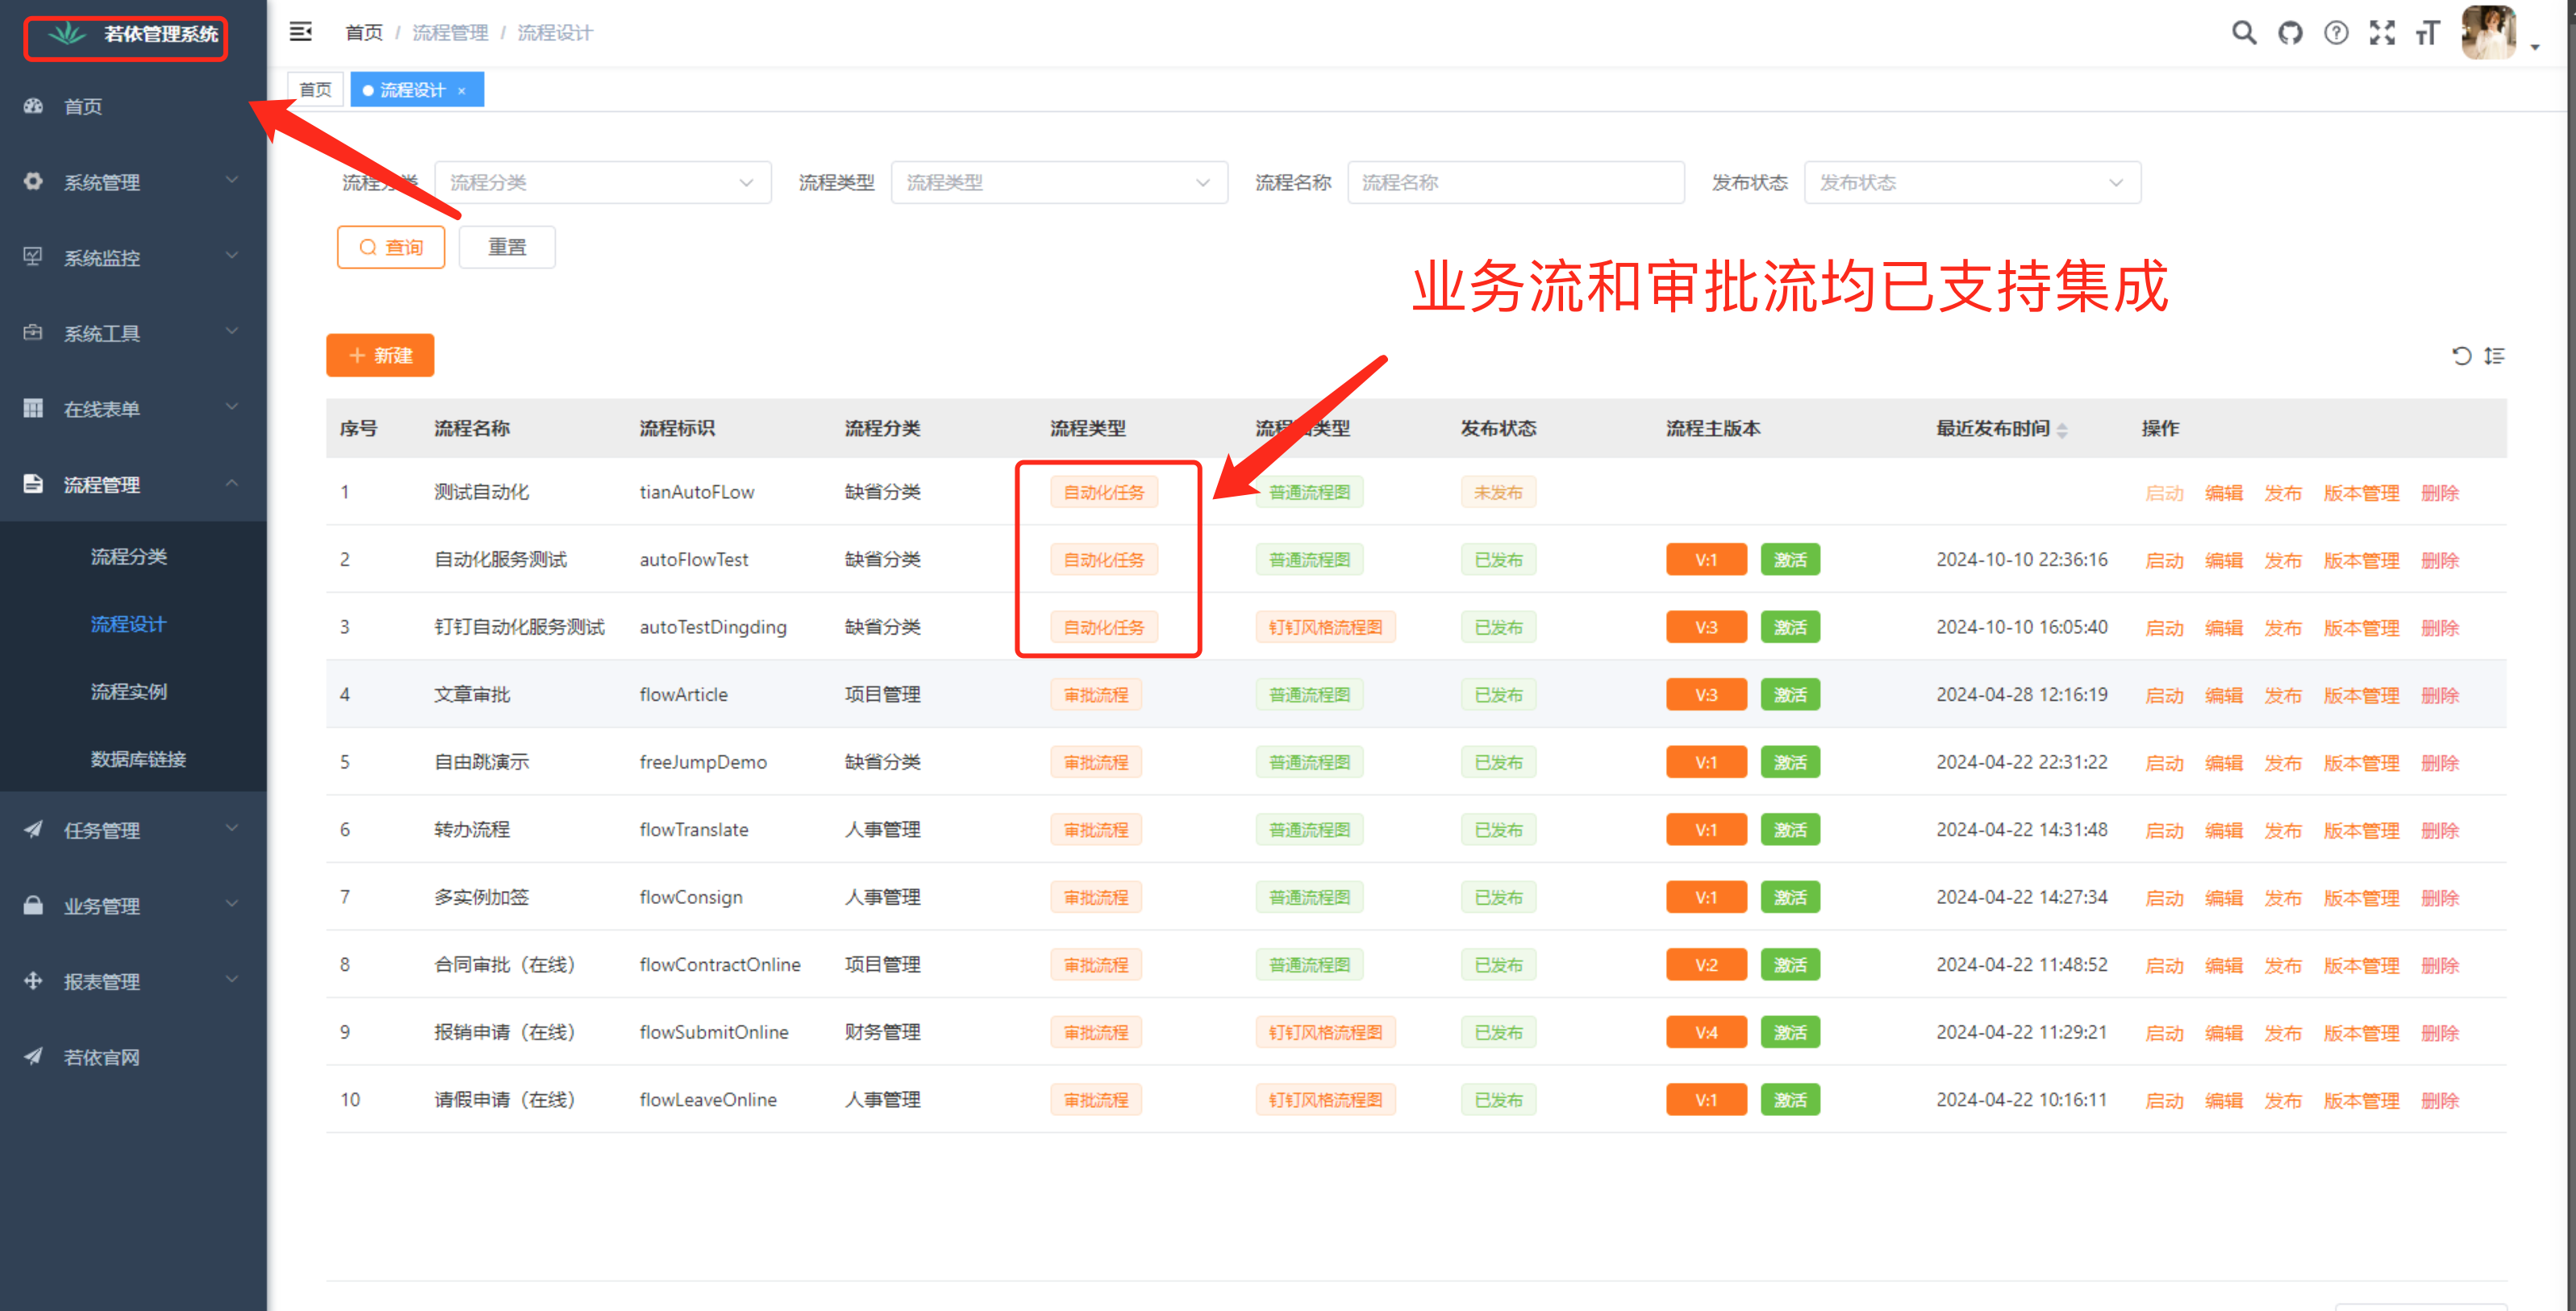This screenshot has width=2576, height=1311.
Task: Open the font size setting icon
Action: 2428,33
